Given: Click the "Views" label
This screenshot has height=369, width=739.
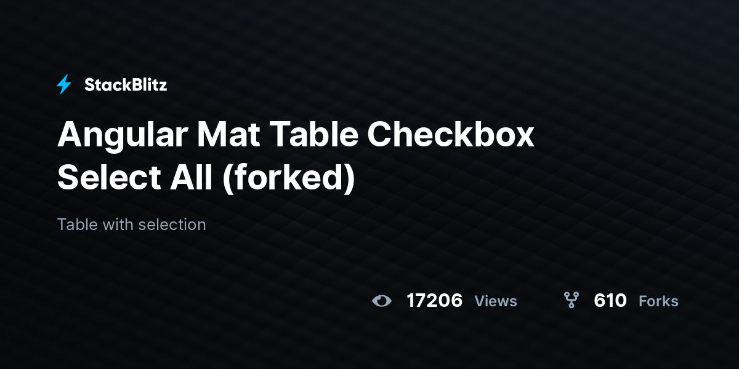Looking at the screenshot, I should [496, 301].
